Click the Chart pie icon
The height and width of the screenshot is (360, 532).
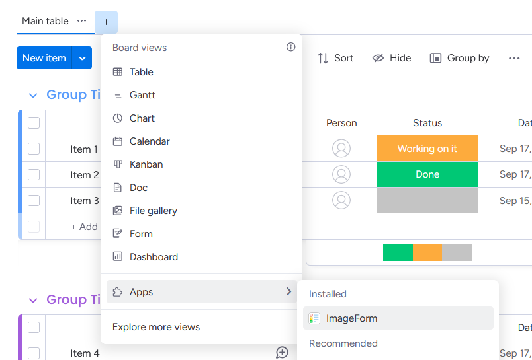(x=117, y=118)
